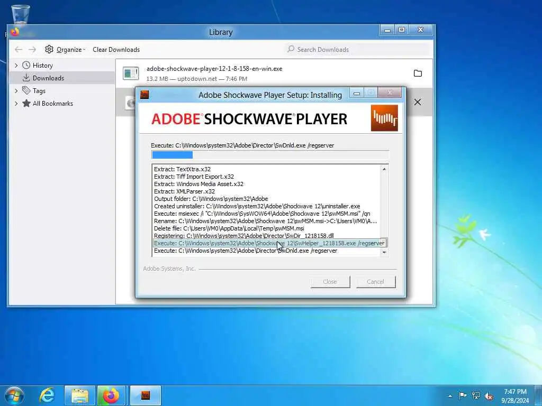The image size is (542, 406).
Task: Expand the Tags tree item
Action: pyautogui.click(x=16, y=91)
